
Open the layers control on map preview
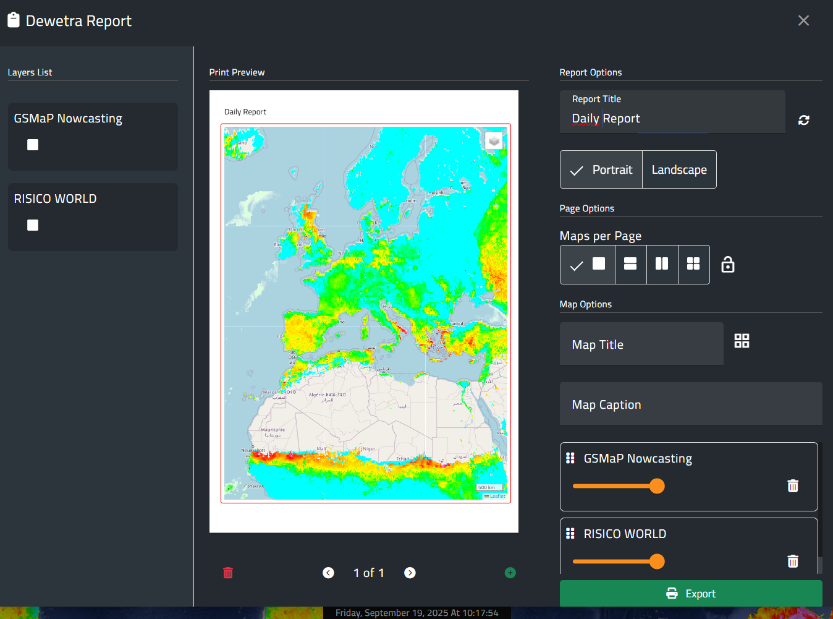[494, 141]
